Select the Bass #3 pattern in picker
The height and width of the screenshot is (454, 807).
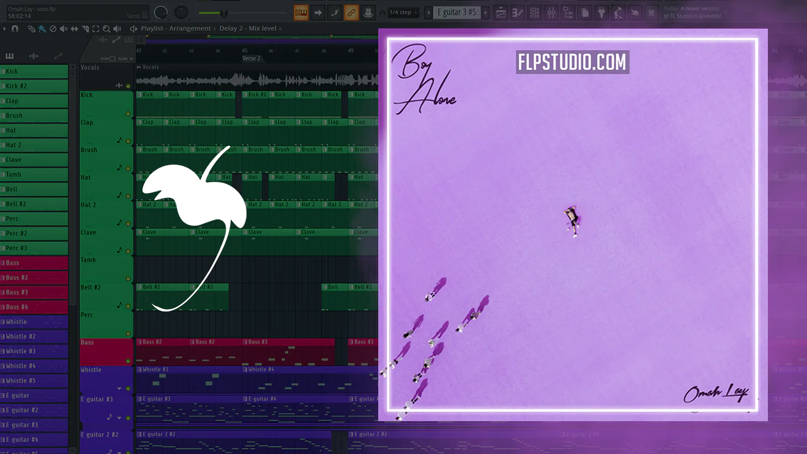point(34,292)
